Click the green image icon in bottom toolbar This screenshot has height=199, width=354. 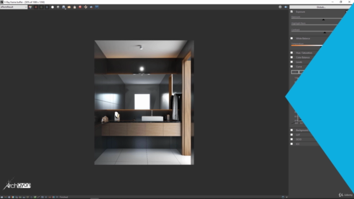click(x=35, y=197)
